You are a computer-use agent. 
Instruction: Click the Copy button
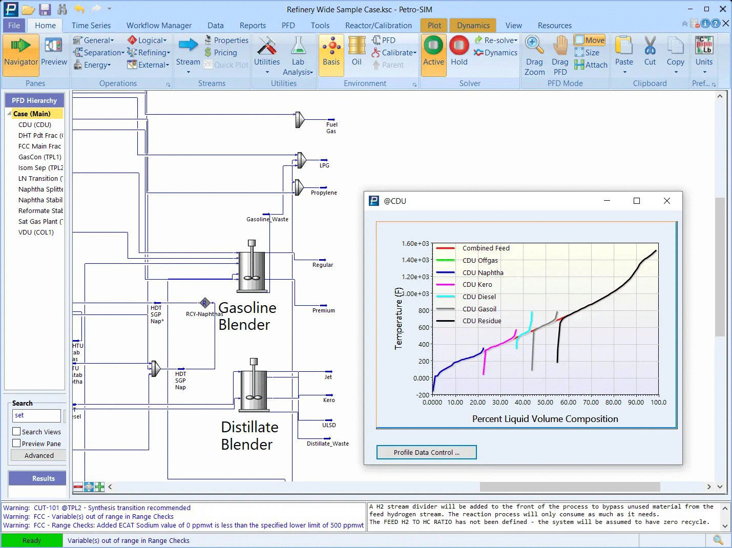click(675, 55)
